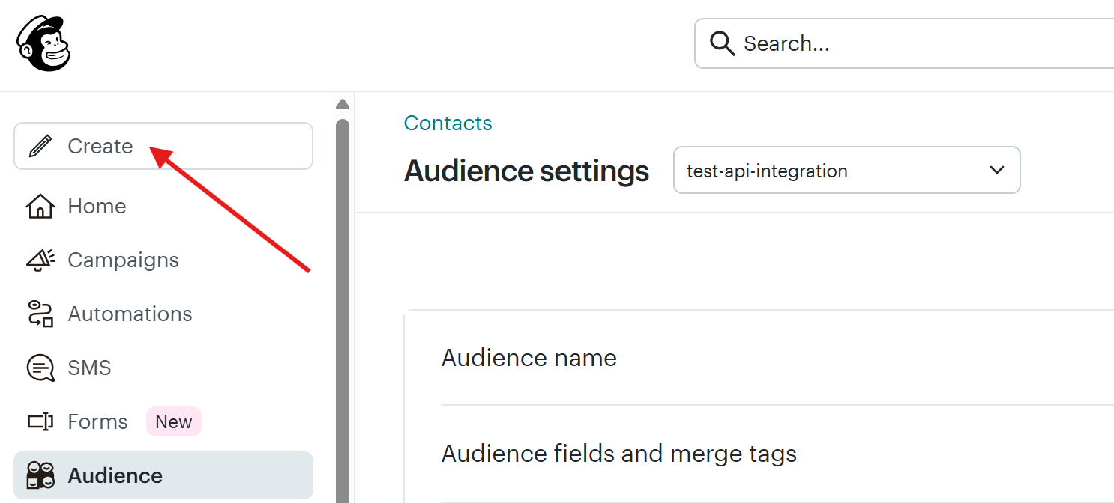Select Automations in the sidebar
The width and height of the screenshot is (1114, 503).
point(130,314)
